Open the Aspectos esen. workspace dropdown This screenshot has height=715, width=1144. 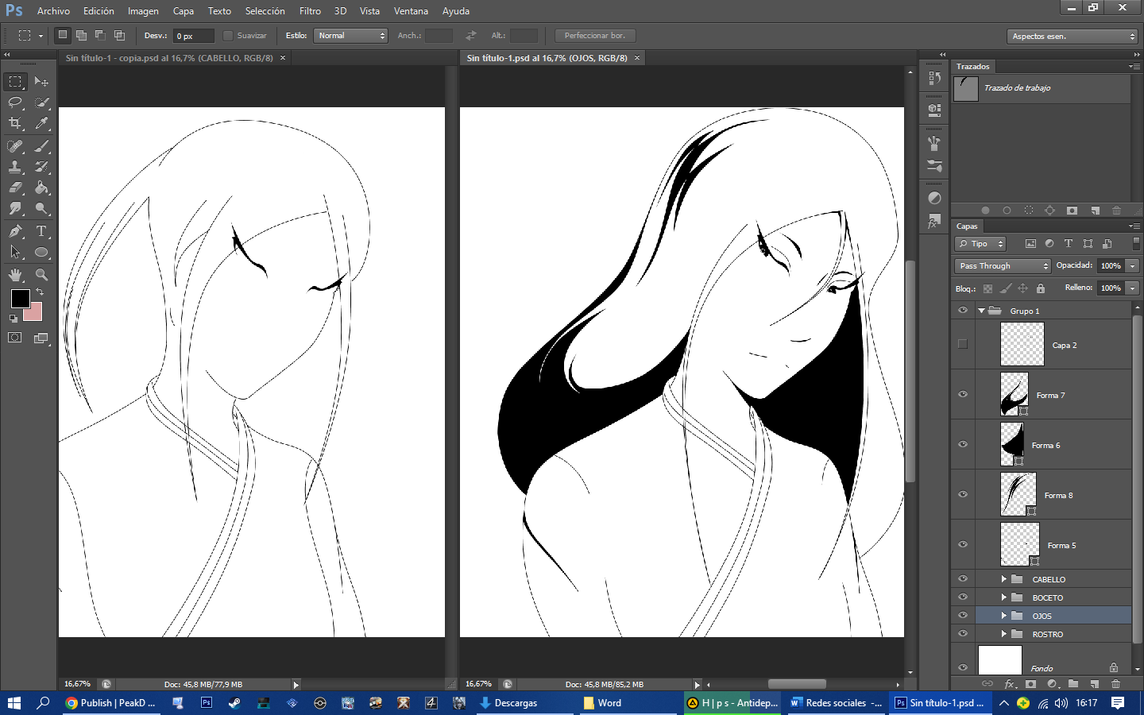pyautogui.click(x=1072, y=37)
